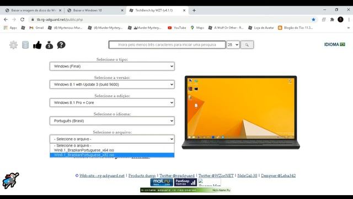The width and height of the screenshot is (353, 199).
Task: Open the Designer @Leha342 link
Action: coord(278,176)
